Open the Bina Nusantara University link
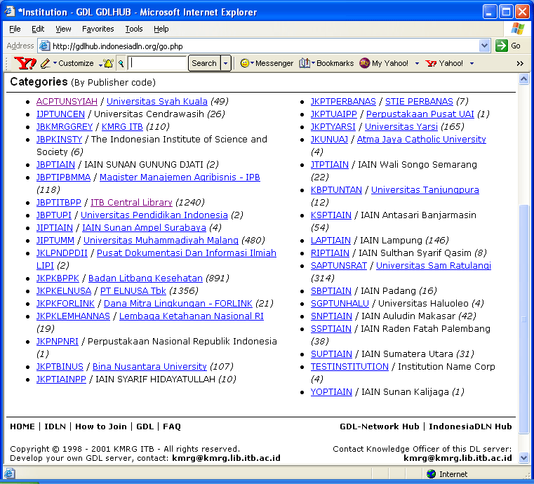The height and width of the screenshot is (484, 534). point(149,367)
